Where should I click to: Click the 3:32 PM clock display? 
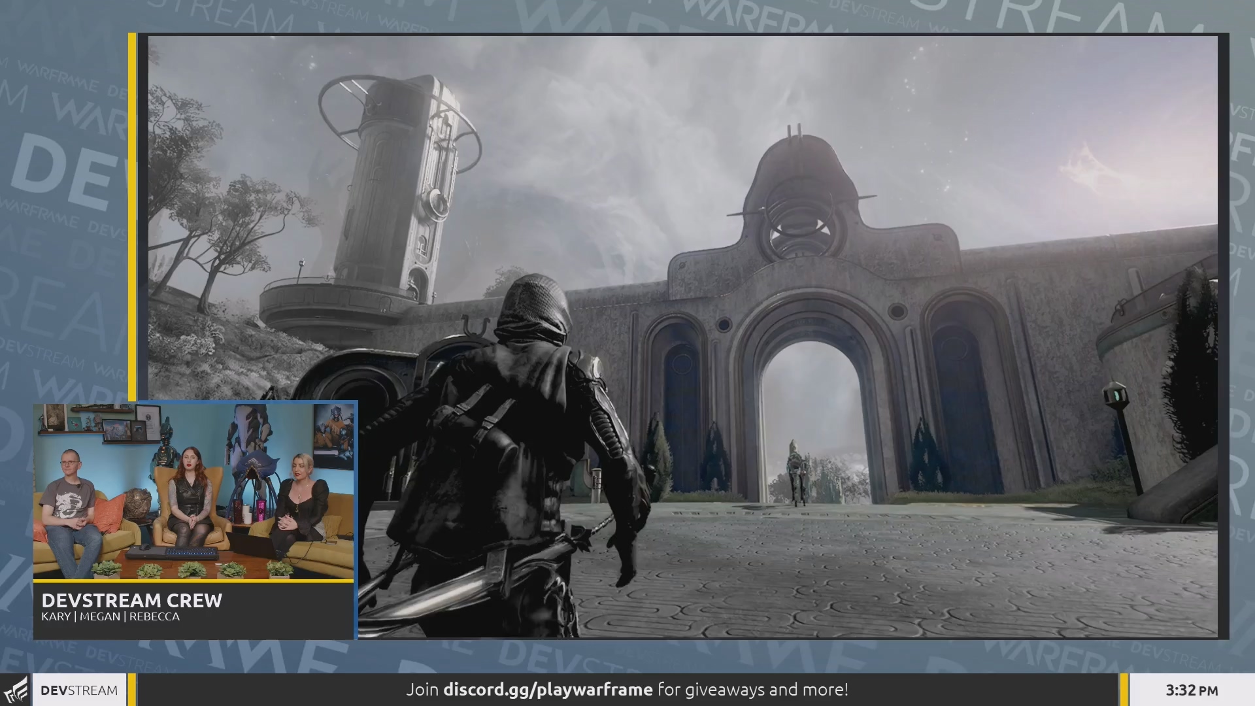click(1192, 690)
